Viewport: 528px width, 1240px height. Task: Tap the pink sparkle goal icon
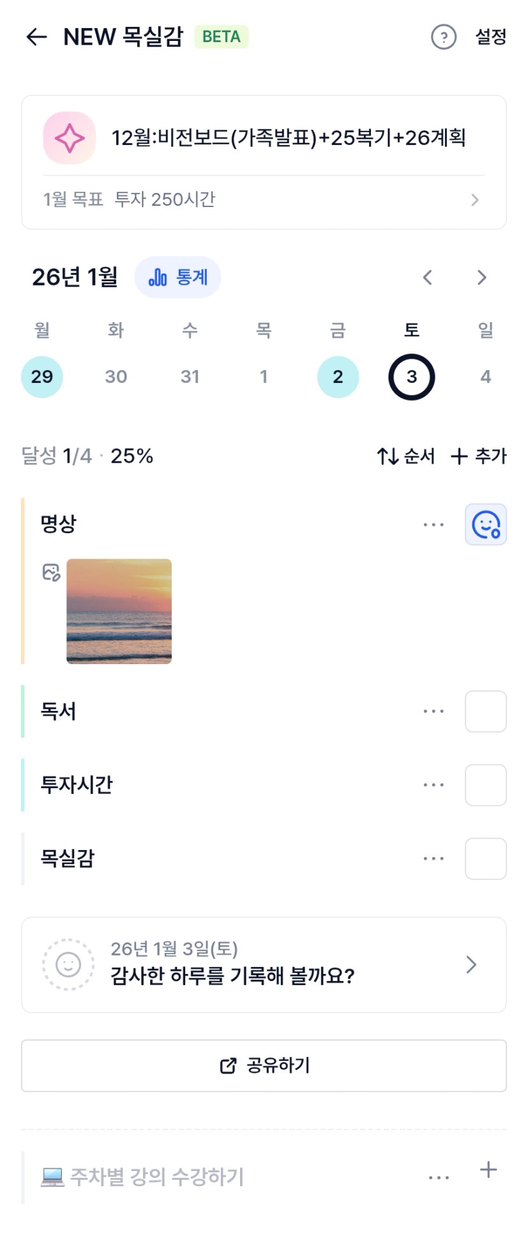click(70, 138)
